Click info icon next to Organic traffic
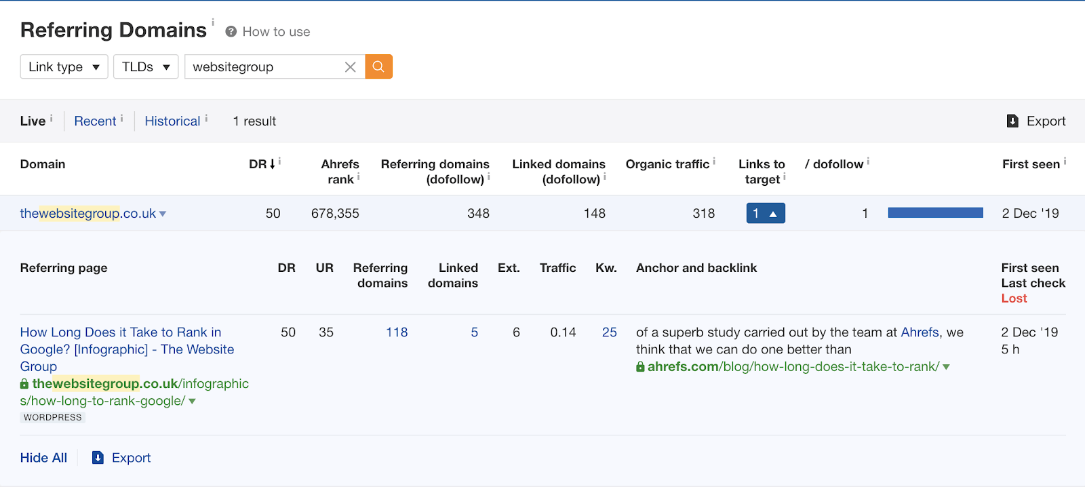The image size is (1085, 487). tap(714, 161)
